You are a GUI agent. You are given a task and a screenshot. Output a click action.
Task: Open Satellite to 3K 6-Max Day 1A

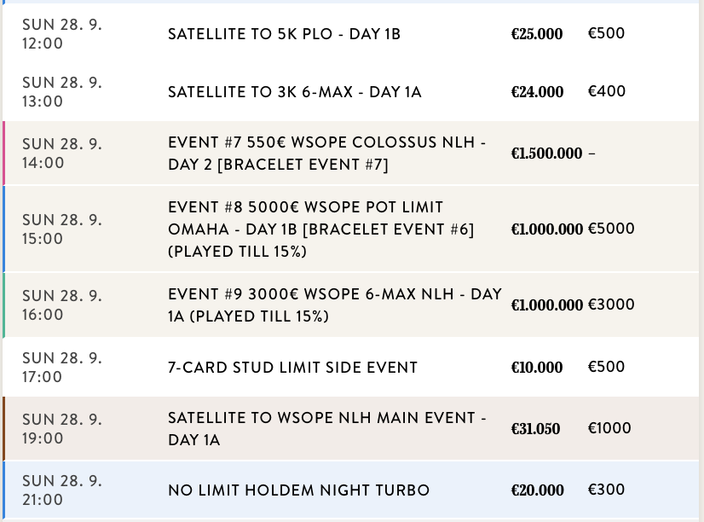(x=294, y=92)
